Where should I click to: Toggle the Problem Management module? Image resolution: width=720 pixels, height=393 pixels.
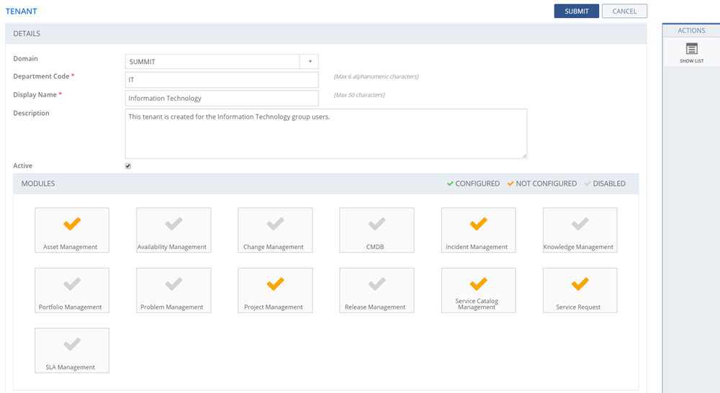point(174,289)
